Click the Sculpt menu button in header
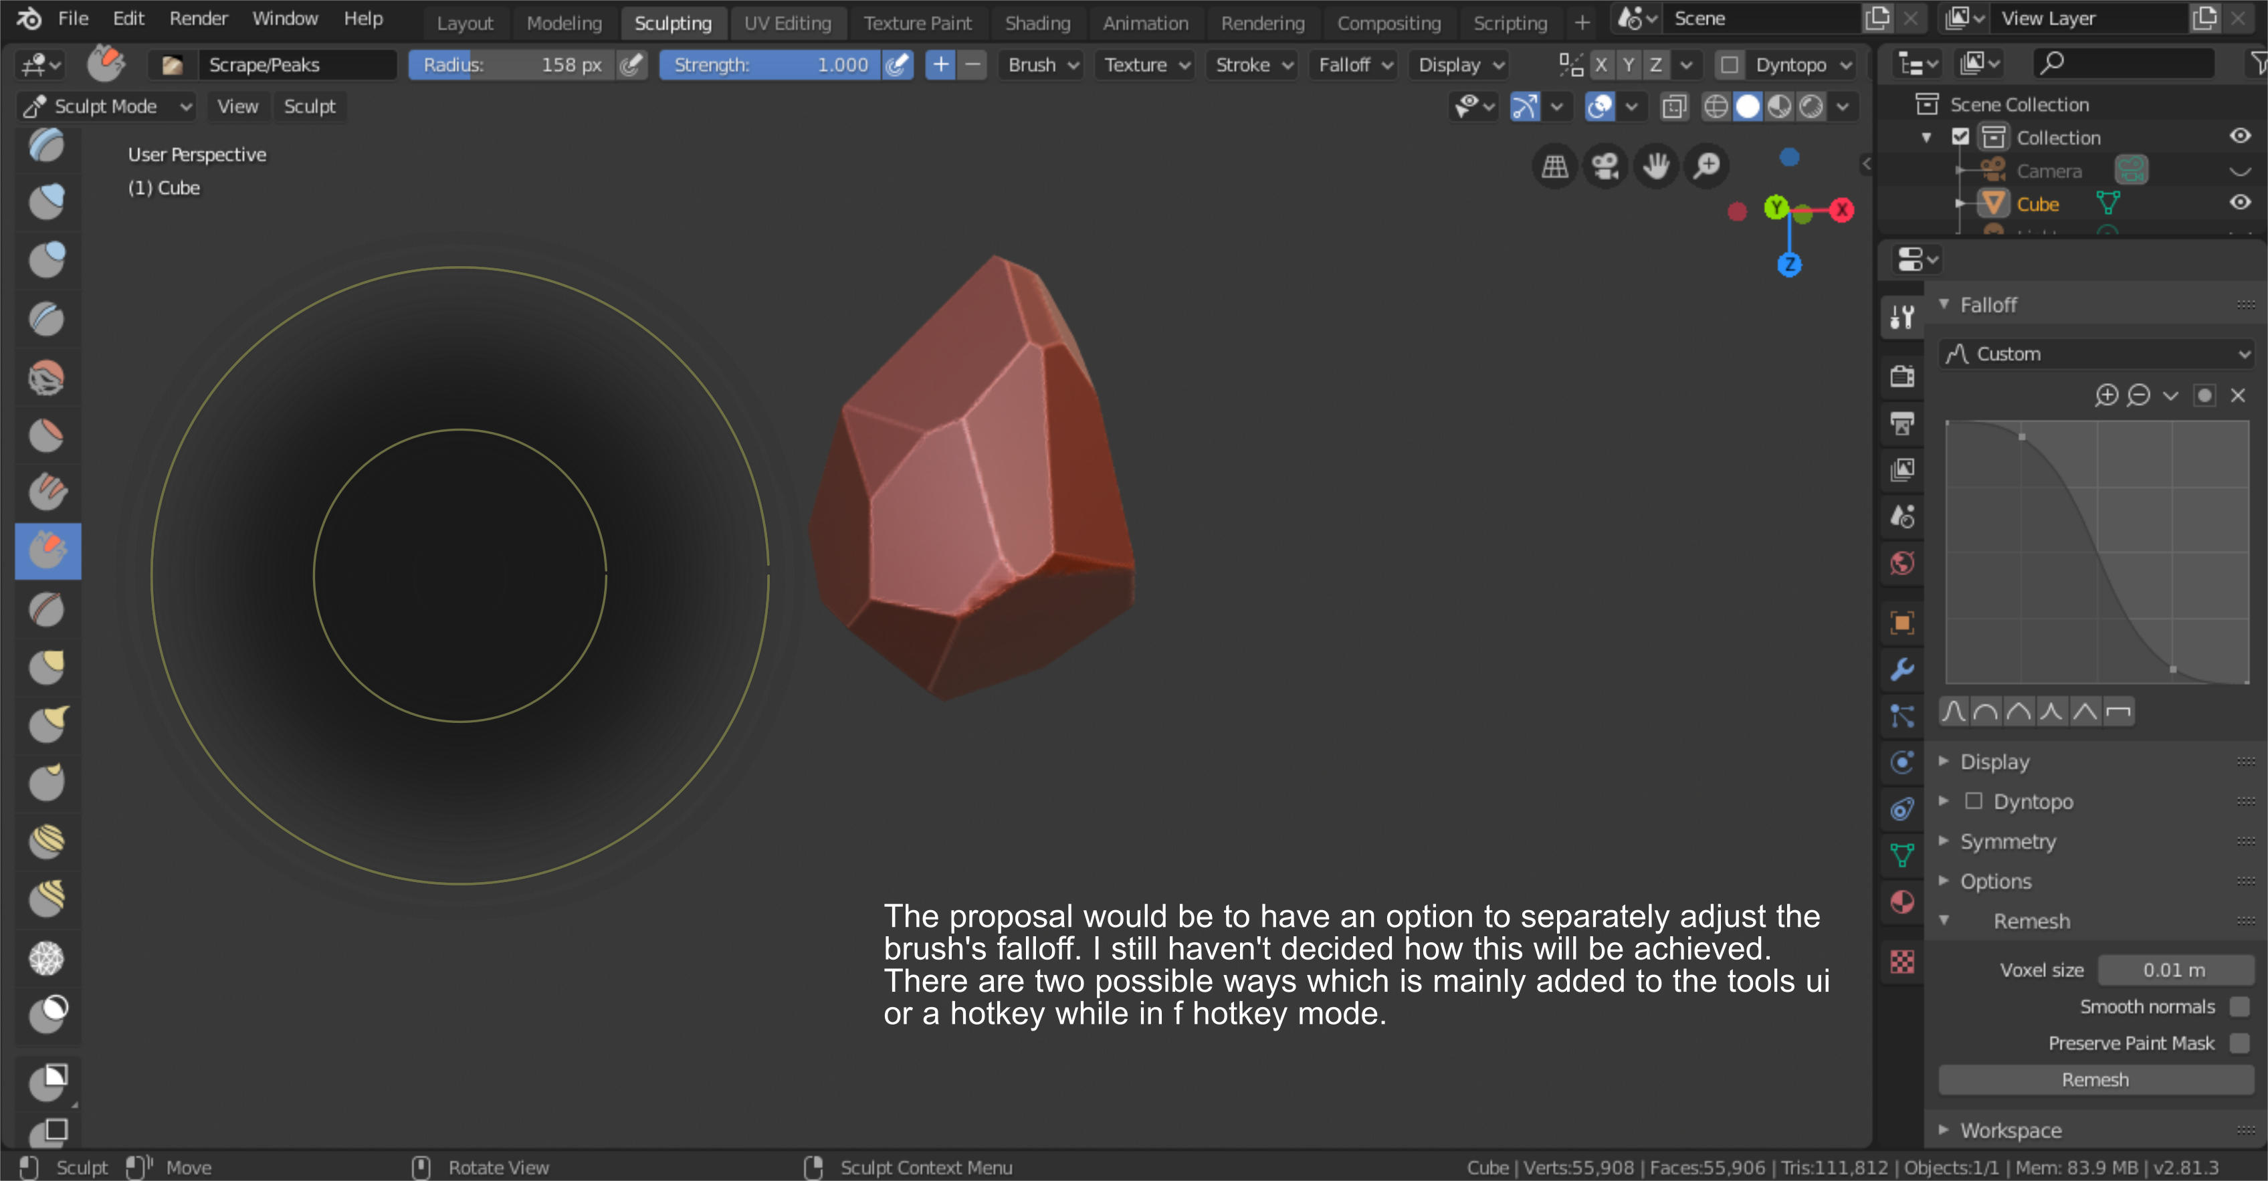 (x=309, y=106)
